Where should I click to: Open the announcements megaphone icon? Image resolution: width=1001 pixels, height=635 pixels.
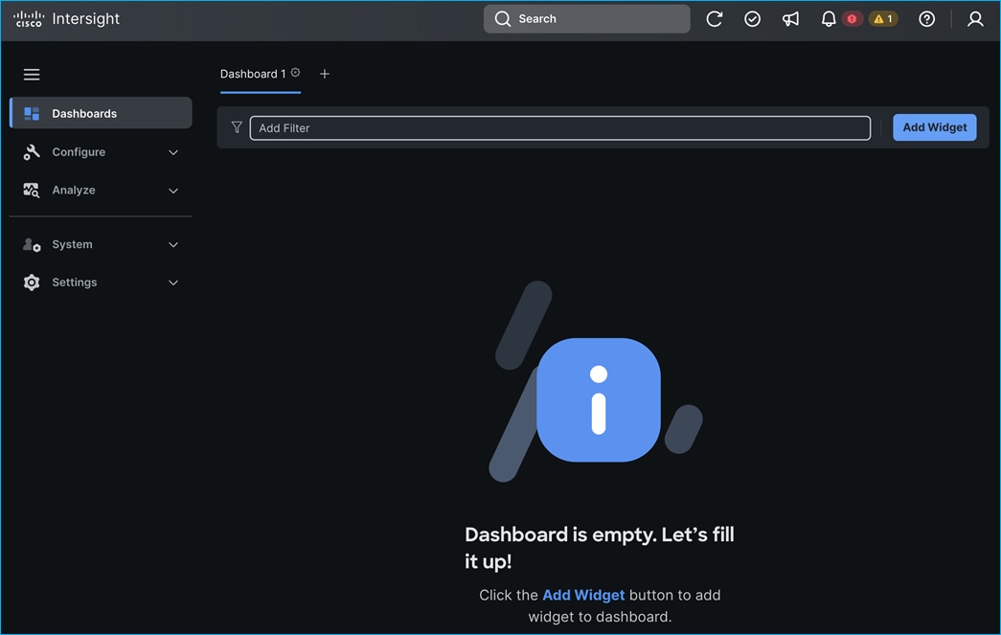[790, 19]
